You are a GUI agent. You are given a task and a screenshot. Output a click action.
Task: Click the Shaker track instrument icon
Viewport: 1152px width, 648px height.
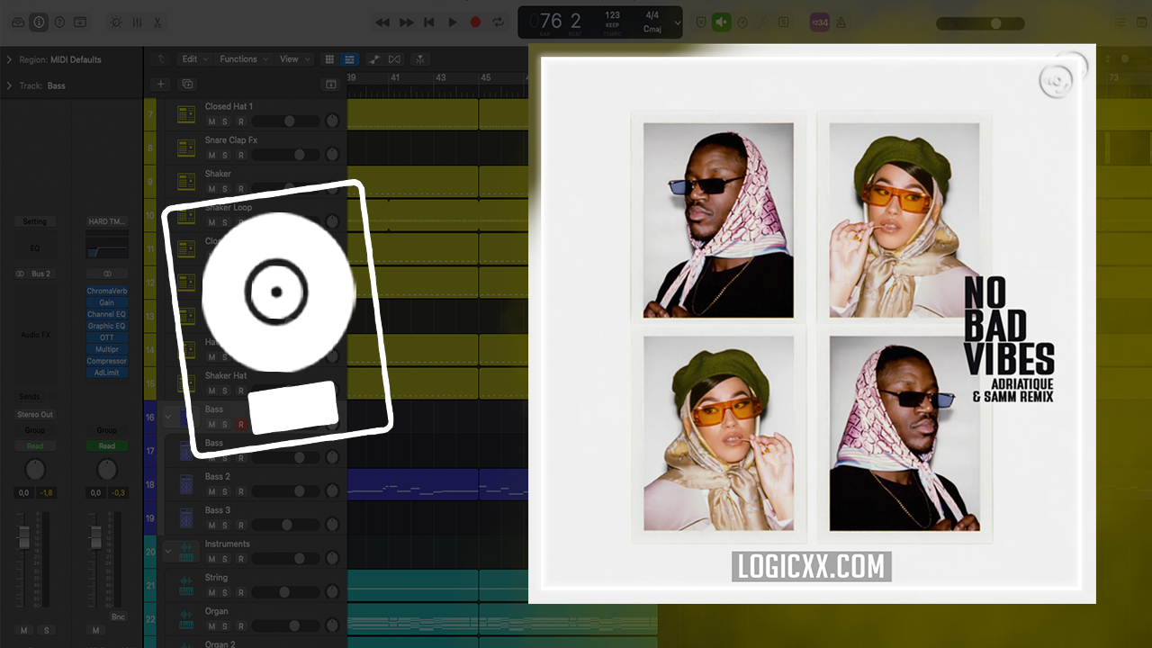186,181
